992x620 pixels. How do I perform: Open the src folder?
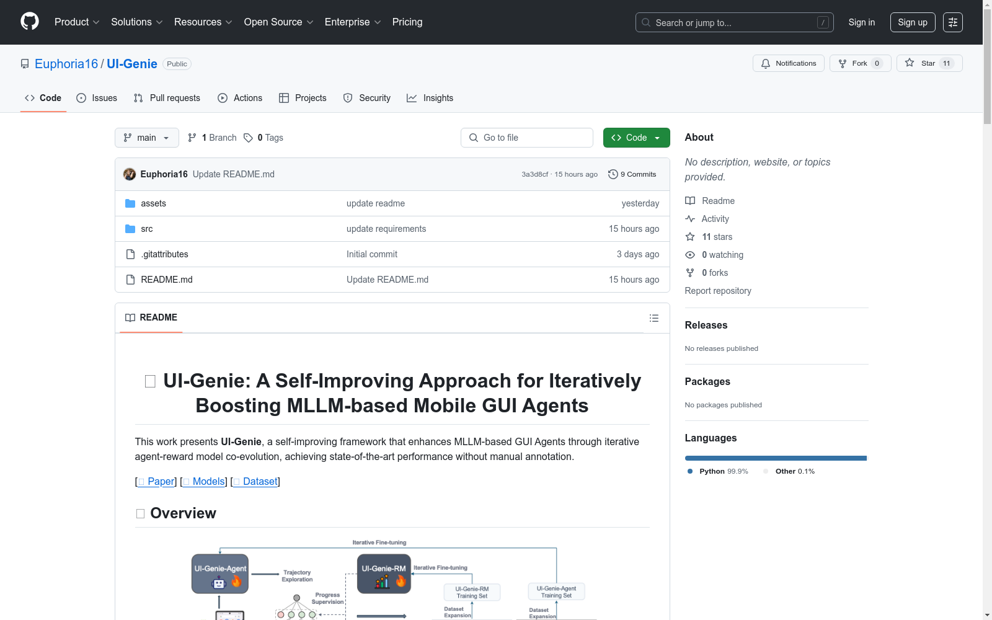(147, 229)
